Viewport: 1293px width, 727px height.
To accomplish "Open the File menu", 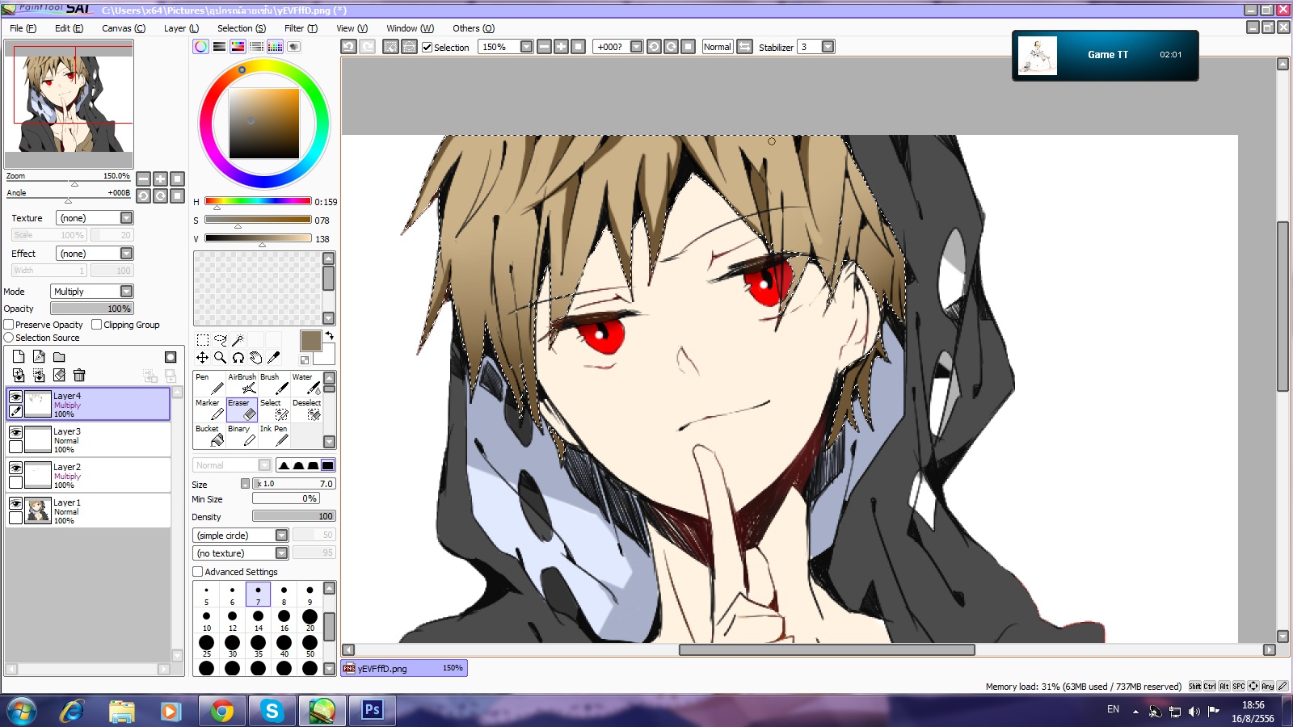I will pyautogui.click(x=23, y=28).
